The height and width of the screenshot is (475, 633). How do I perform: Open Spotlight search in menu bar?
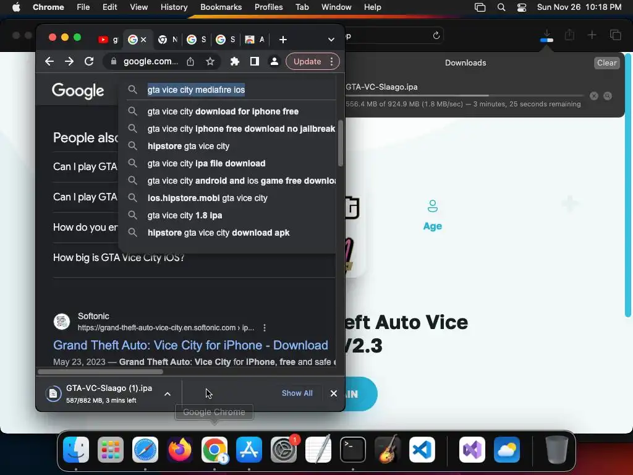[x=501, y=7]
